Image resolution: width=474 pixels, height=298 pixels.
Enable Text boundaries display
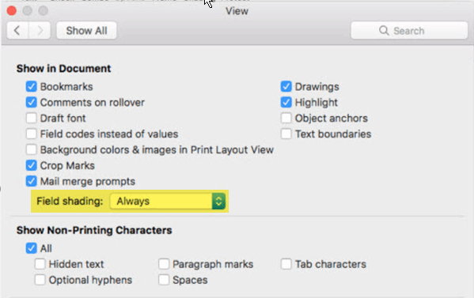click(x=286, y=134)
